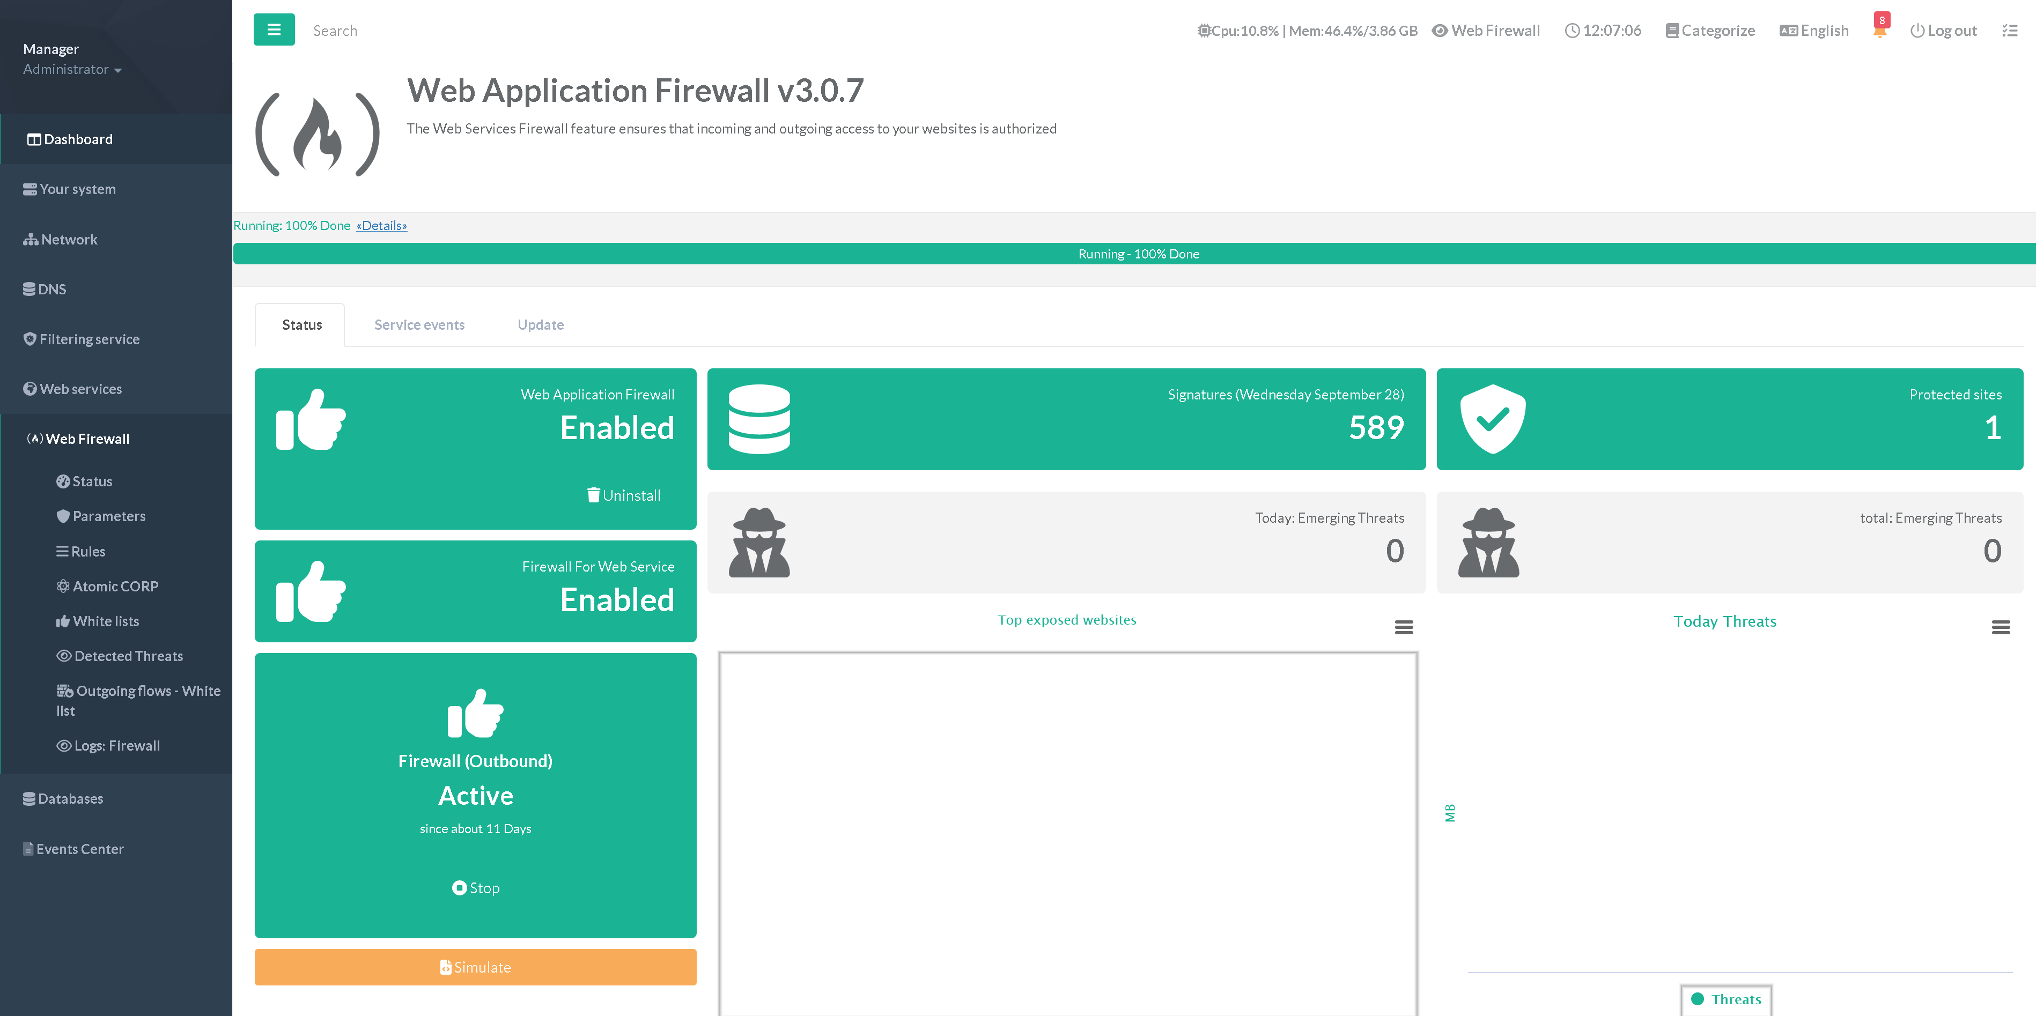Switch to the Update tab

click(541, 325)
